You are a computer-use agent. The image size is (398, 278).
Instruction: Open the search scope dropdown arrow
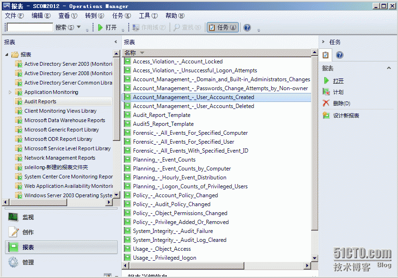[x=78, y=27]
